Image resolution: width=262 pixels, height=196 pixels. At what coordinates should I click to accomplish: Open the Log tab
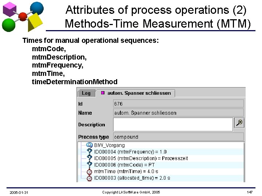coord(86,93)
